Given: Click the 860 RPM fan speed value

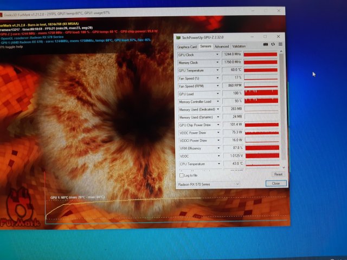Looking at the screenshot, I should point(233,86).
